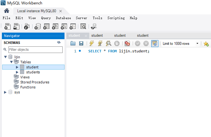Select the Functions folder

click(x=28, y=87)
